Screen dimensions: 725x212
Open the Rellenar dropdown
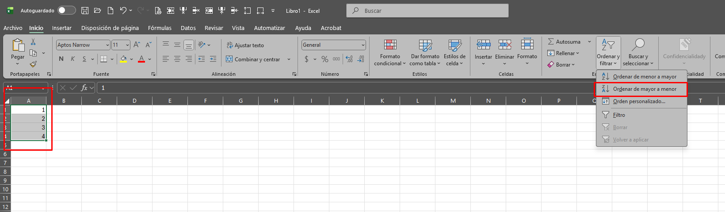(563, 53)
